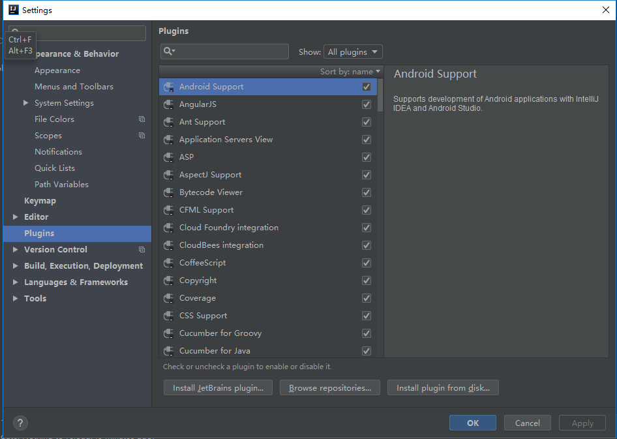Toggle the Ant Support checkbox

click(367, 122)
